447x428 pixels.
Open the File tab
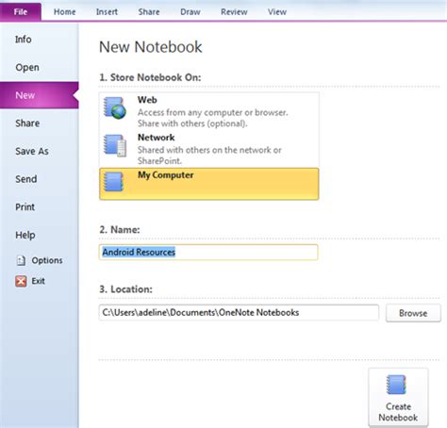[x=21, y=12]
